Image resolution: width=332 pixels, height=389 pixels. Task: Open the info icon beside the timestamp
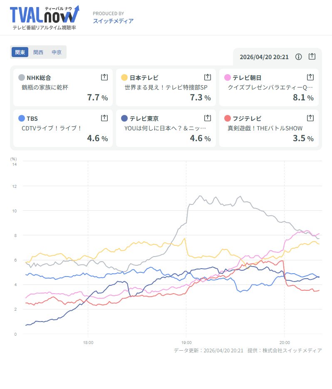pyautogui.click(x=298, y=57)
